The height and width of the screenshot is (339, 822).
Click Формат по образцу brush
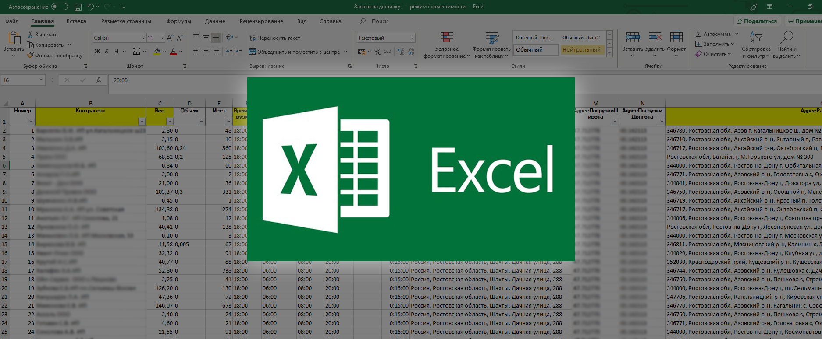pyautogui.click(x=55, y=56)
